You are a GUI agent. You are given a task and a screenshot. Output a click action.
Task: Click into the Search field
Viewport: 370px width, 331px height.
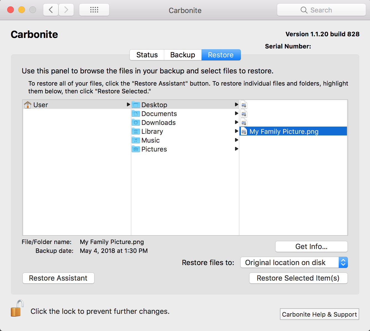click(321, 10)
